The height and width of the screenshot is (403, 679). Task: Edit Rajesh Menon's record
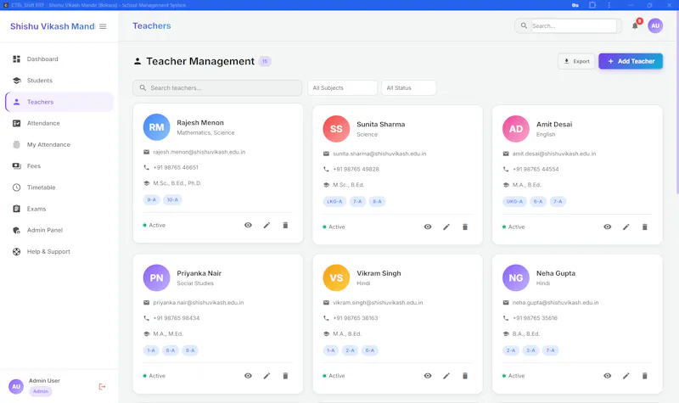click(x=267, y=225)
